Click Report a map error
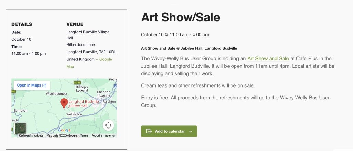This screenshot has height=151, width=353. tap(103, 135)
